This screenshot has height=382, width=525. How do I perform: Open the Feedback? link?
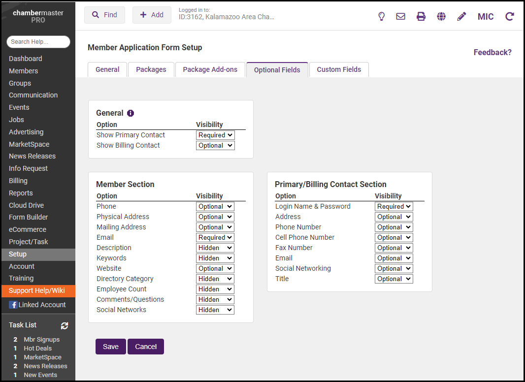point(492,52)
